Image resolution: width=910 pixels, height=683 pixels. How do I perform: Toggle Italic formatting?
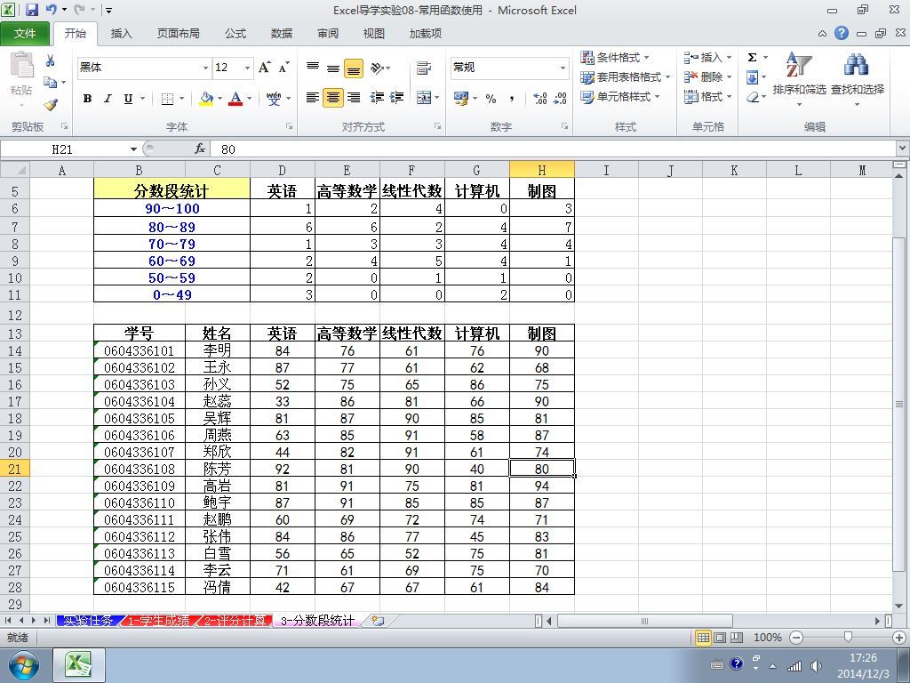point(108,99)
